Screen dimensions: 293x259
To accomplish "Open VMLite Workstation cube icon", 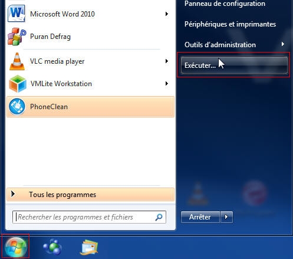I will [18, 84].
